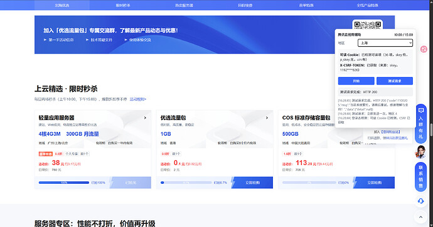This screenshot has height=227, width=433.
Task: Go to the 同价续费 tab
Action: coord(245,5)
